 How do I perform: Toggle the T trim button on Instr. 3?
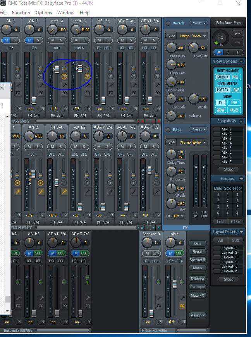pyautogui.click(x=64, y=76)
